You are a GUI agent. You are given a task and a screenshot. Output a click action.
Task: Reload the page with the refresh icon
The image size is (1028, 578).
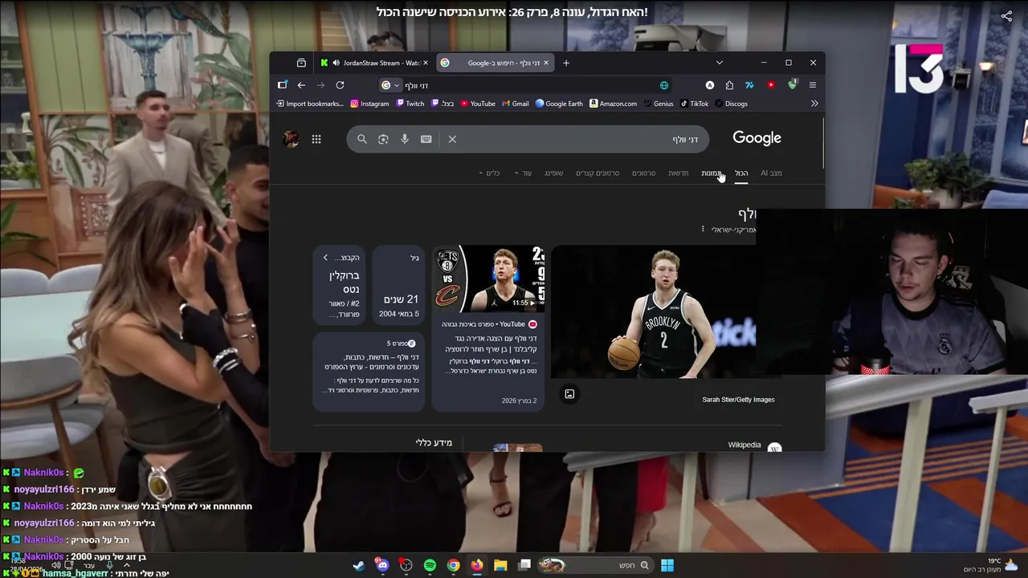[340, 85]
